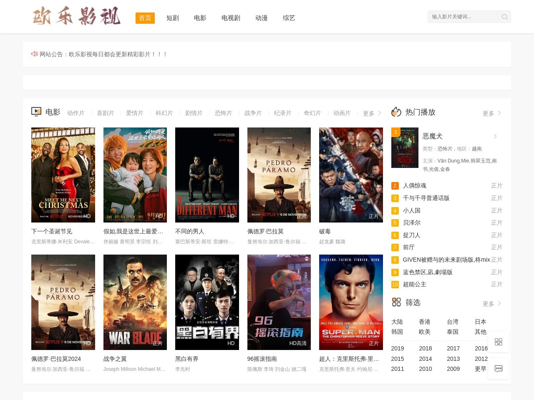Open ranked item 贝泽尔

click(412, 222)
